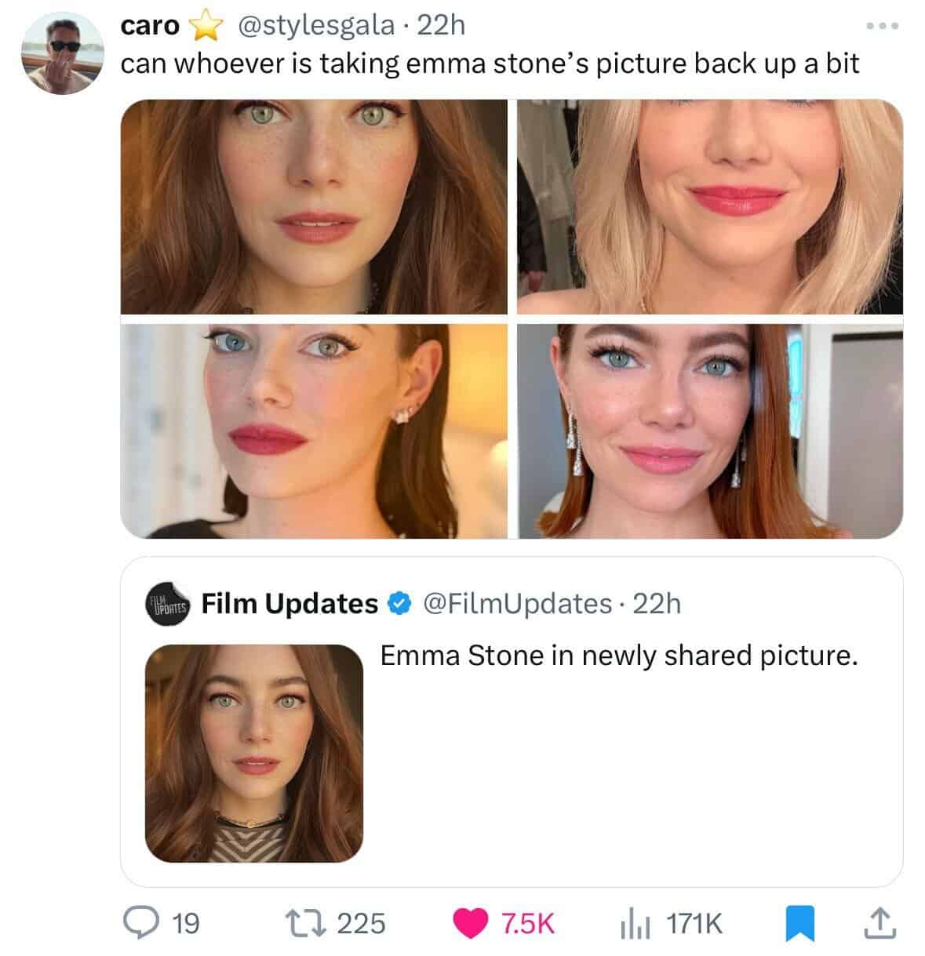Open the @stylesgala handle link
Screen dimensions: 925x956
pos(315,25)
